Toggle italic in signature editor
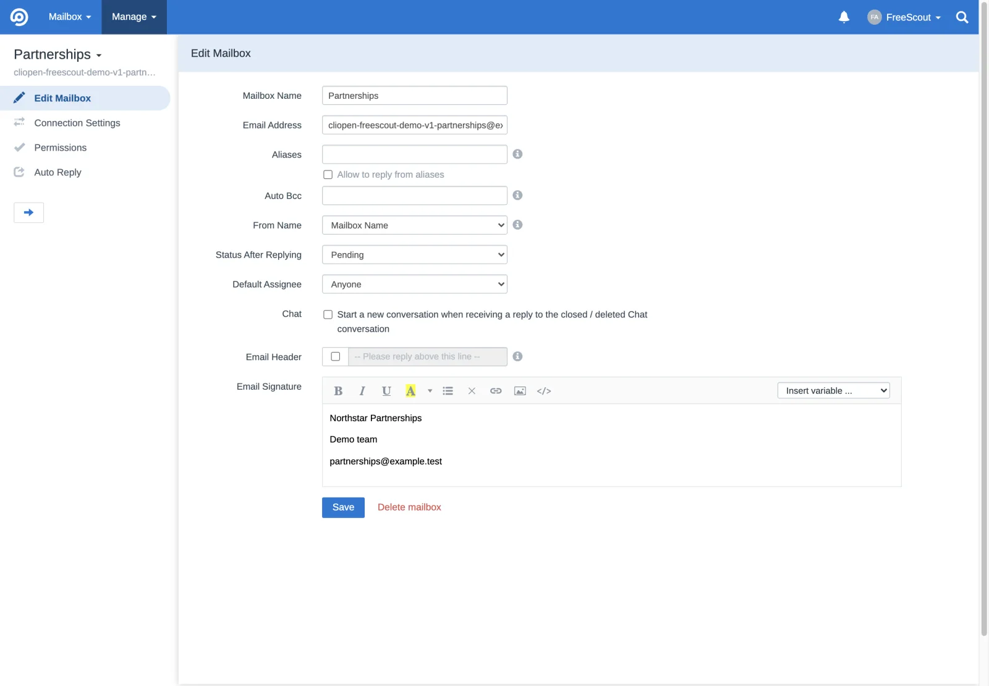 click(362, 391)
